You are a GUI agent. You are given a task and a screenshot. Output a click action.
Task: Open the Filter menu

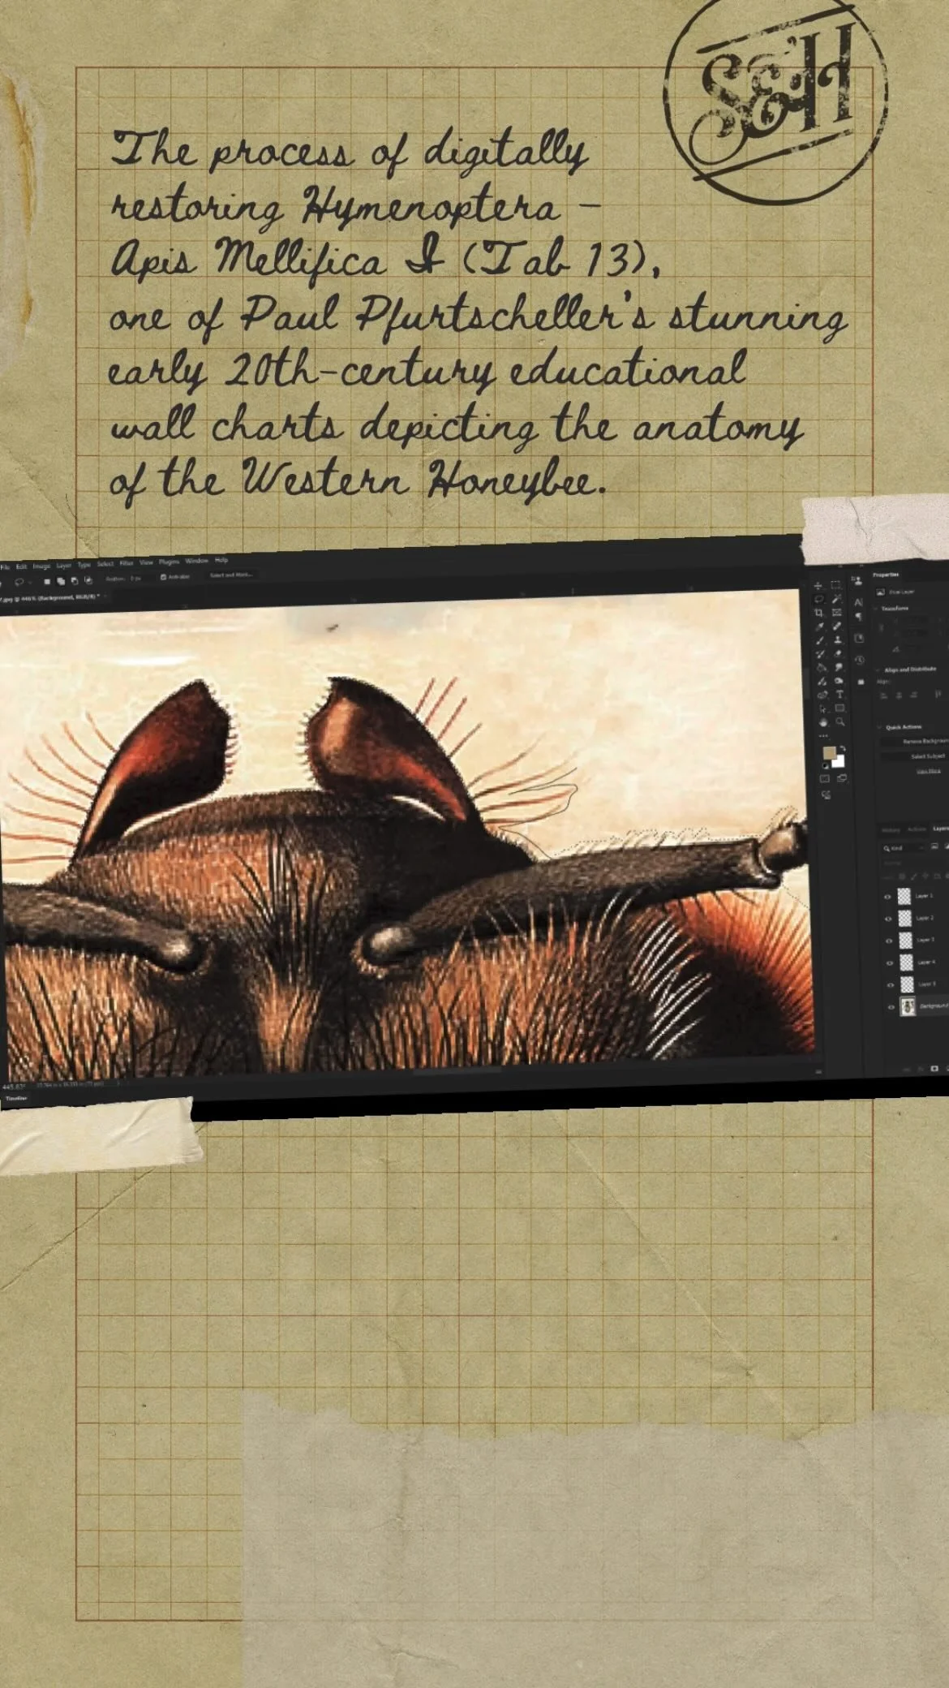coord(127,563)
